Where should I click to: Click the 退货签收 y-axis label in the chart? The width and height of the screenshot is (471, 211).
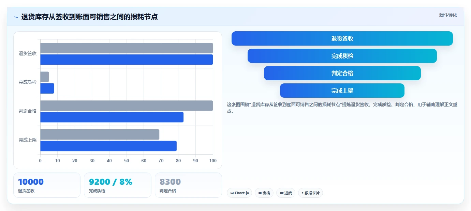click(28, 54)
